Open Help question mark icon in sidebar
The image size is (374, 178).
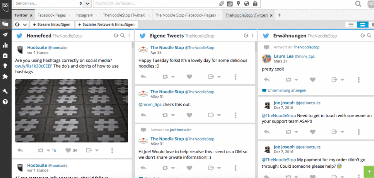coord(5,102)
